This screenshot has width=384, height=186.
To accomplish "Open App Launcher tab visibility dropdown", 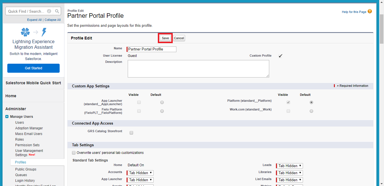I will [x=141, y=180].
